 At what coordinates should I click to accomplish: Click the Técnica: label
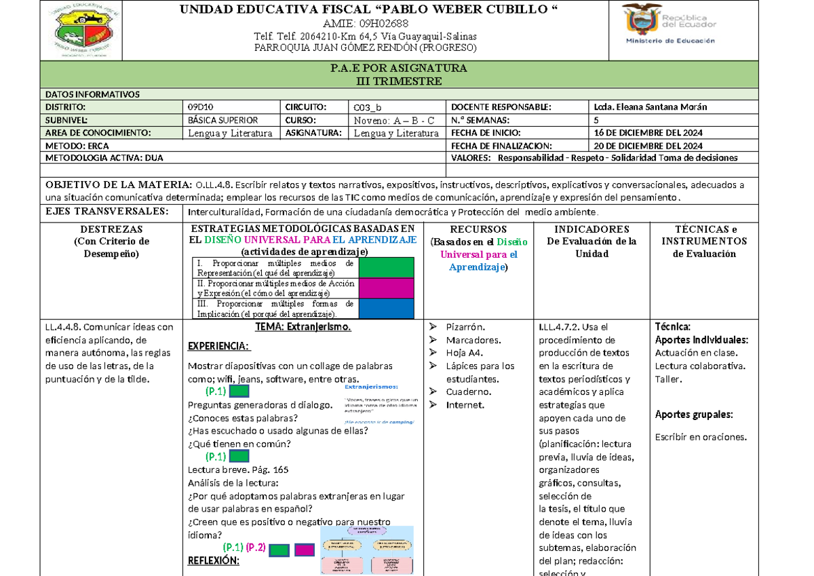[x=673, y=327]
